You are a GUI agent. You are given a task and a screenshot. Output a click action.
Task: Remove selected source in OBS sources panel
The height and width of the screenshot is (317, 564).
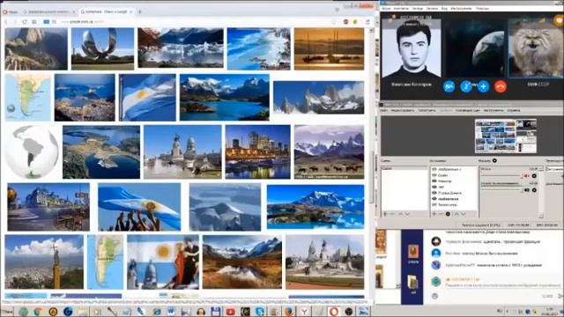(441, 214)
